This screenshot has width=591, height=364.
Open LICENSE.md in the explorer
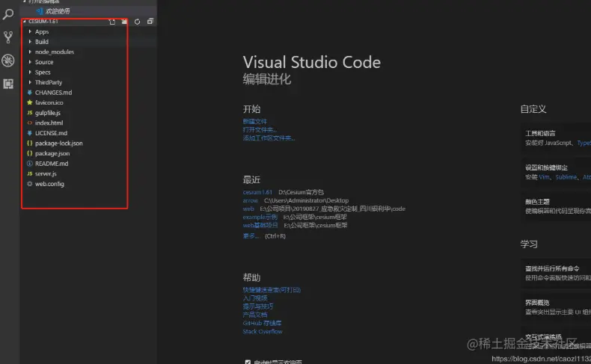click(x=51, y=133)
